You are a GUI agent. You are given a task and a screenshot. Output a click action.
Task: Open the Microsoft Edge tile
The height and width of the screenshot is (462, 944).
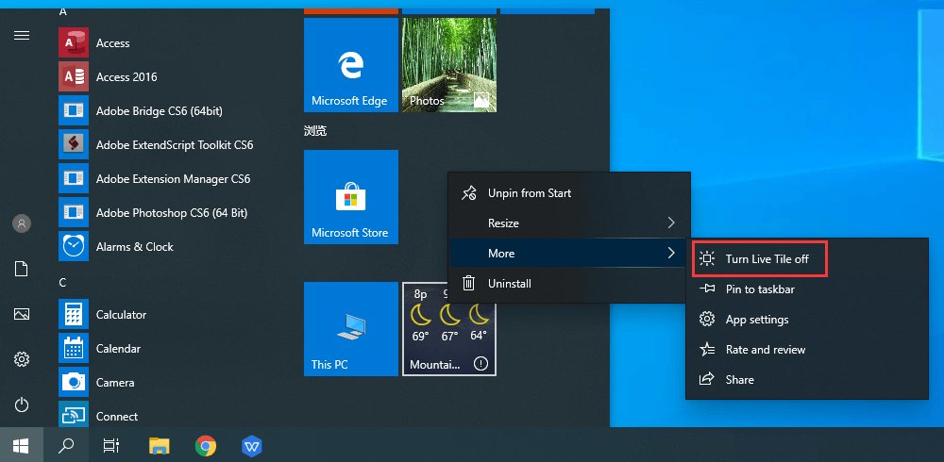point(351,65)
